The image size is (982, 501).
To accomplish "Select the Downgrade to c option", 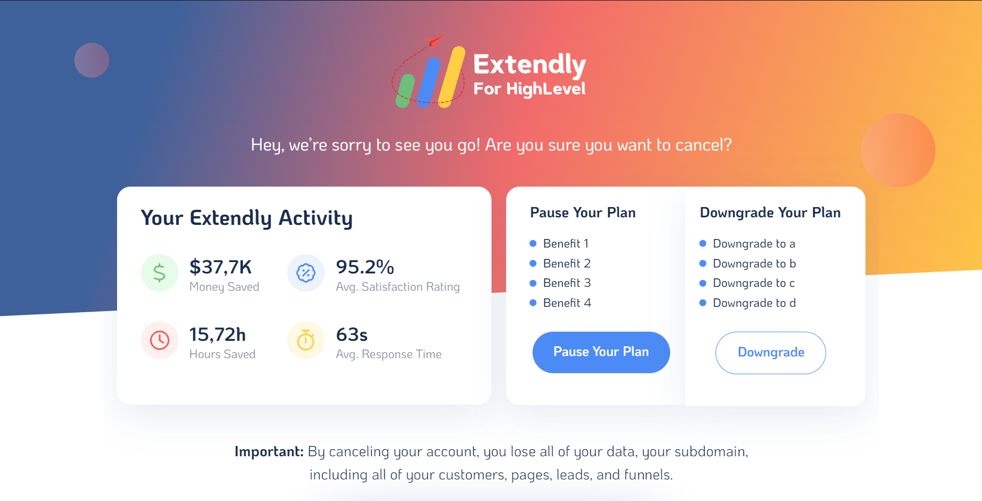I will click(754, 283).
